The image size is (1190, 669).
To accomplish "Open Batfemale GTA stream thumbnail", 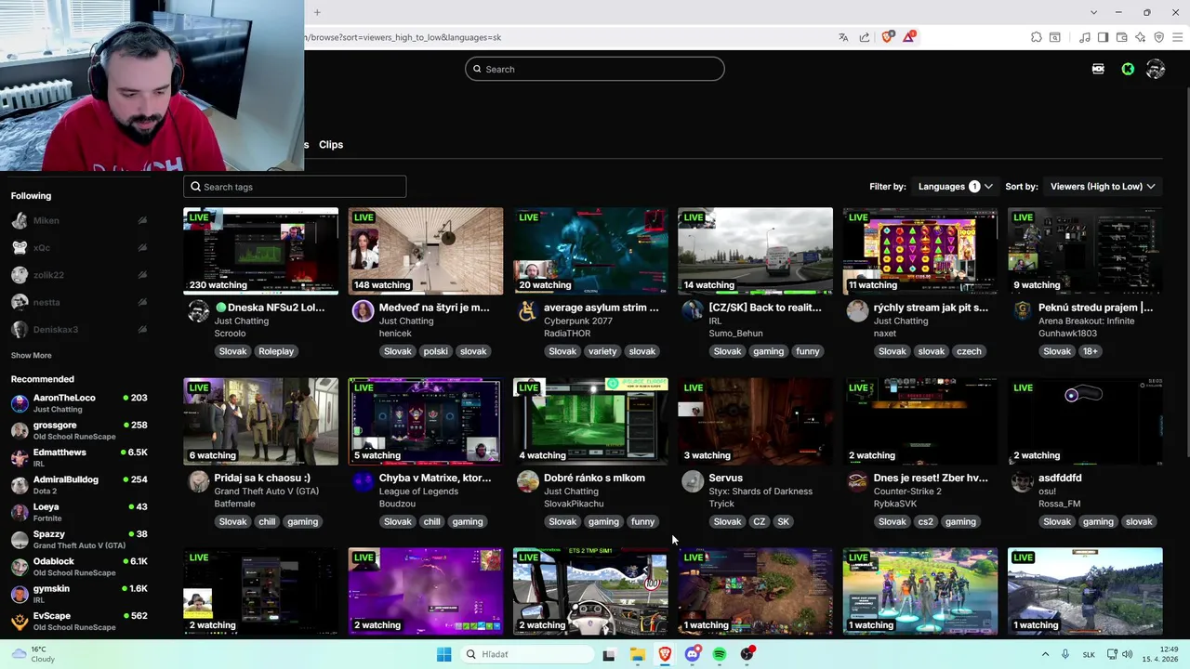I will (x=260, y=421).
